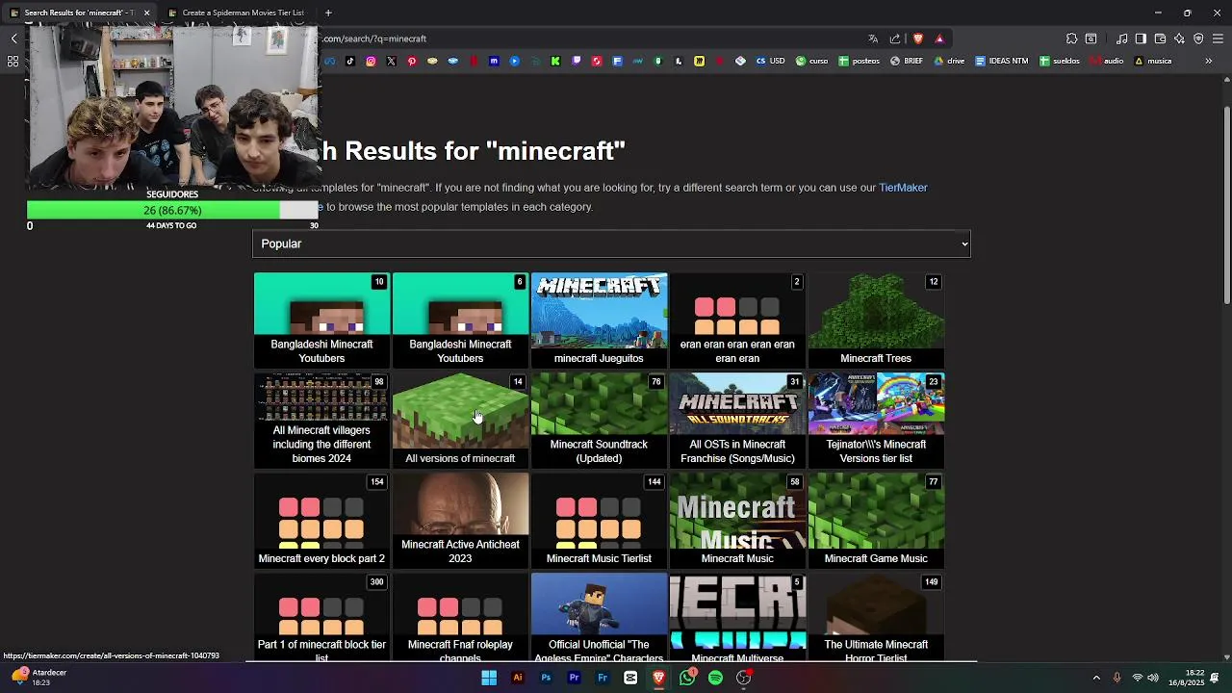Open the media control music note icon
Screen dimensions: 1232x693
1121,38
